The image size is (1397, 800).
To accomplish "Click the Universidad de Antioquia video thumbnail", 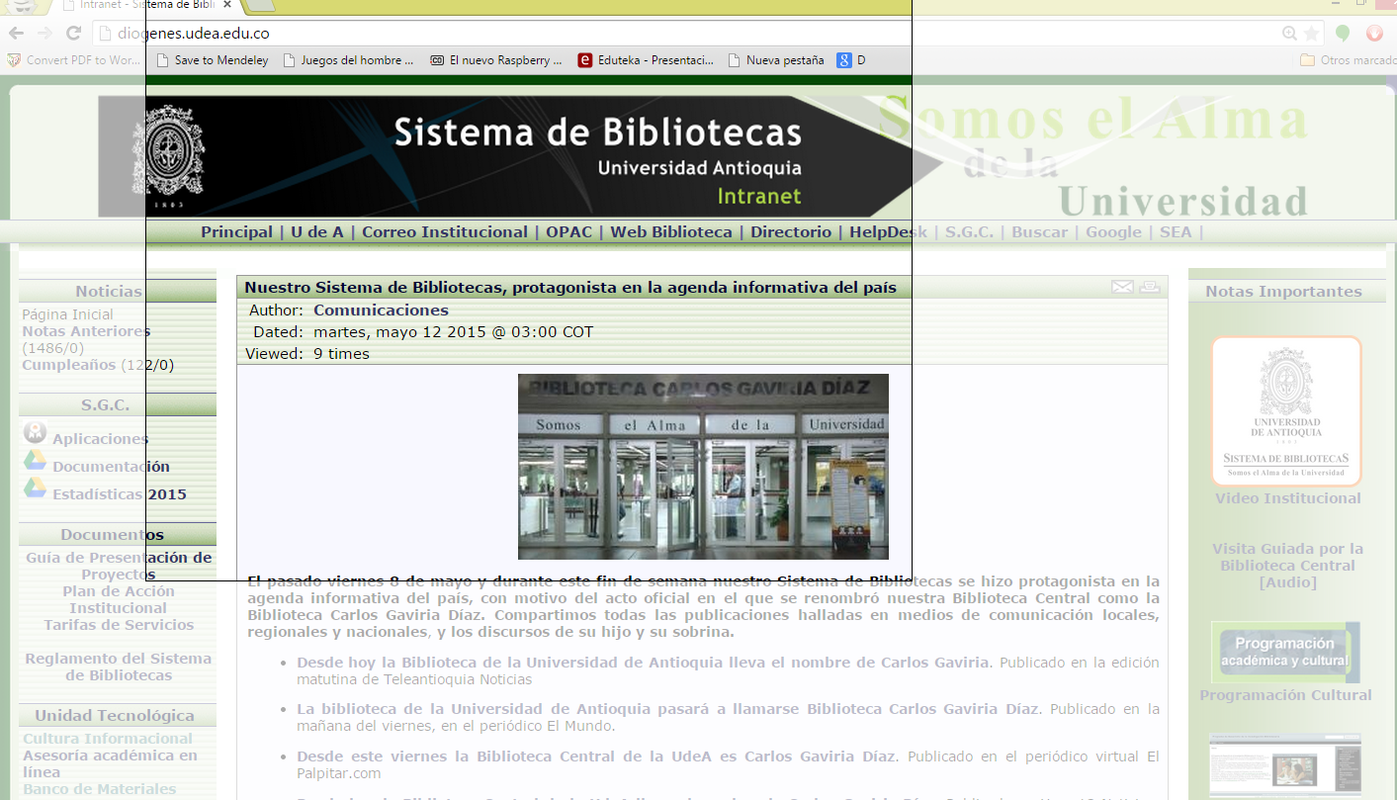I will 1286,410.
